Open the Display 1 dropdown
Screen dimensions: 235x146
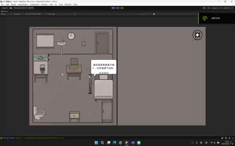click(x=18, y=14)
